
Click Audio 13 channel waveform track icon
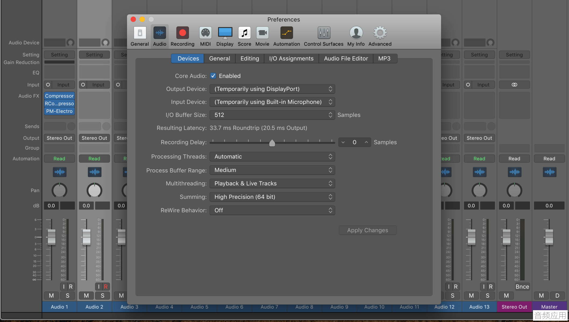pyautogui.click(x=479, y=172)
